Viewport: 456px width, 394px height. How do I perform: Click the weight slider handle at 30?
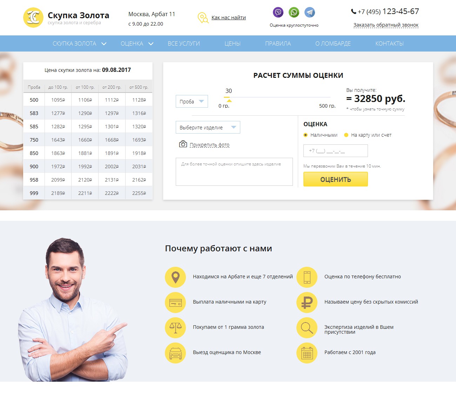coord(229,101)
